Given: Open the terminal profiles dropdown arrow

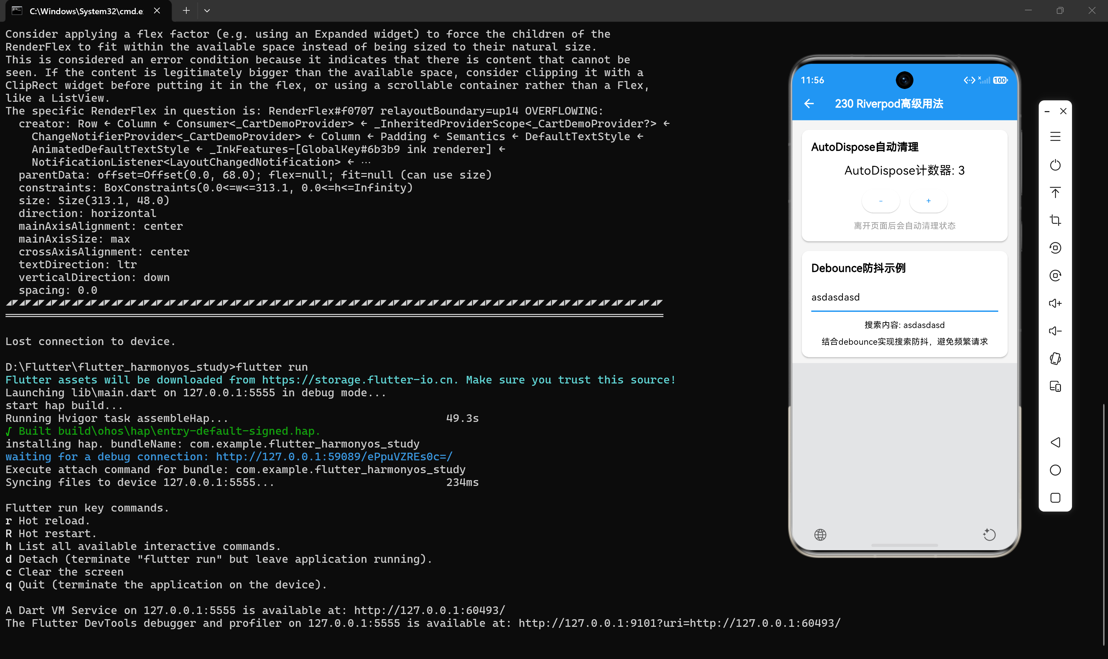Looking at the screenshot, I should [x=207, y=11].
